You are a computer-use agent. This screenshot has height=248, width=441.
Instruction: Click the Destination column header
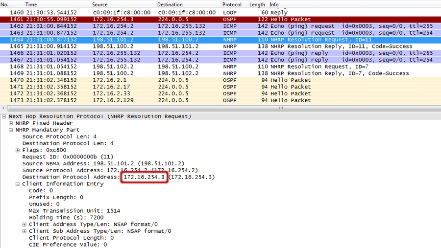click(170, 4)
